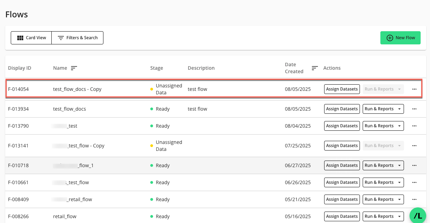
Task: Click the Display ID column header
Action: (20, 68)
